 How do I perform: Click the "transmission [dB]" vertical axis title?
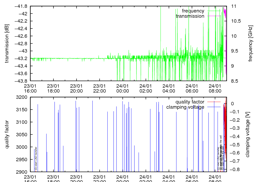click(x=7, y=43)
